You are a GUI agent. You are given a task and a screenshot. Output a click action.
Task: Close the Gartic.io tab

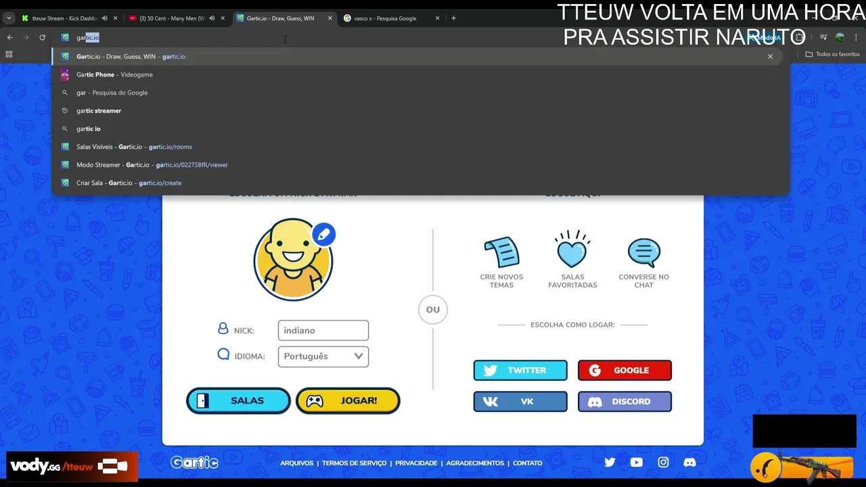(330, 18)
